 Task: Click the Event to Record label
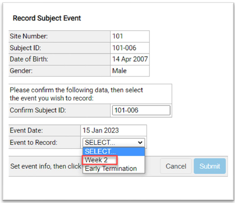[34, 142]
